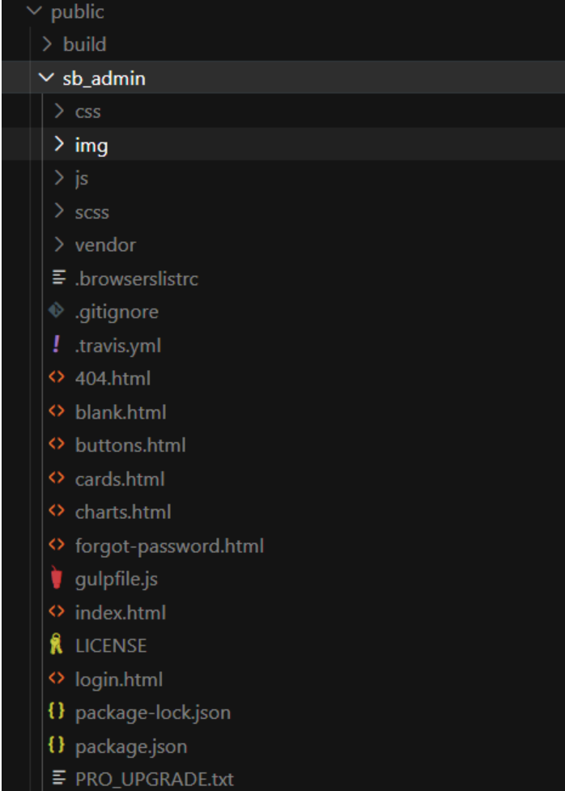This screenshot has width=565, height=791.
Task: Click the JSON braces icon for package.json
Action: pyautogui.click(x=56, y=746)
